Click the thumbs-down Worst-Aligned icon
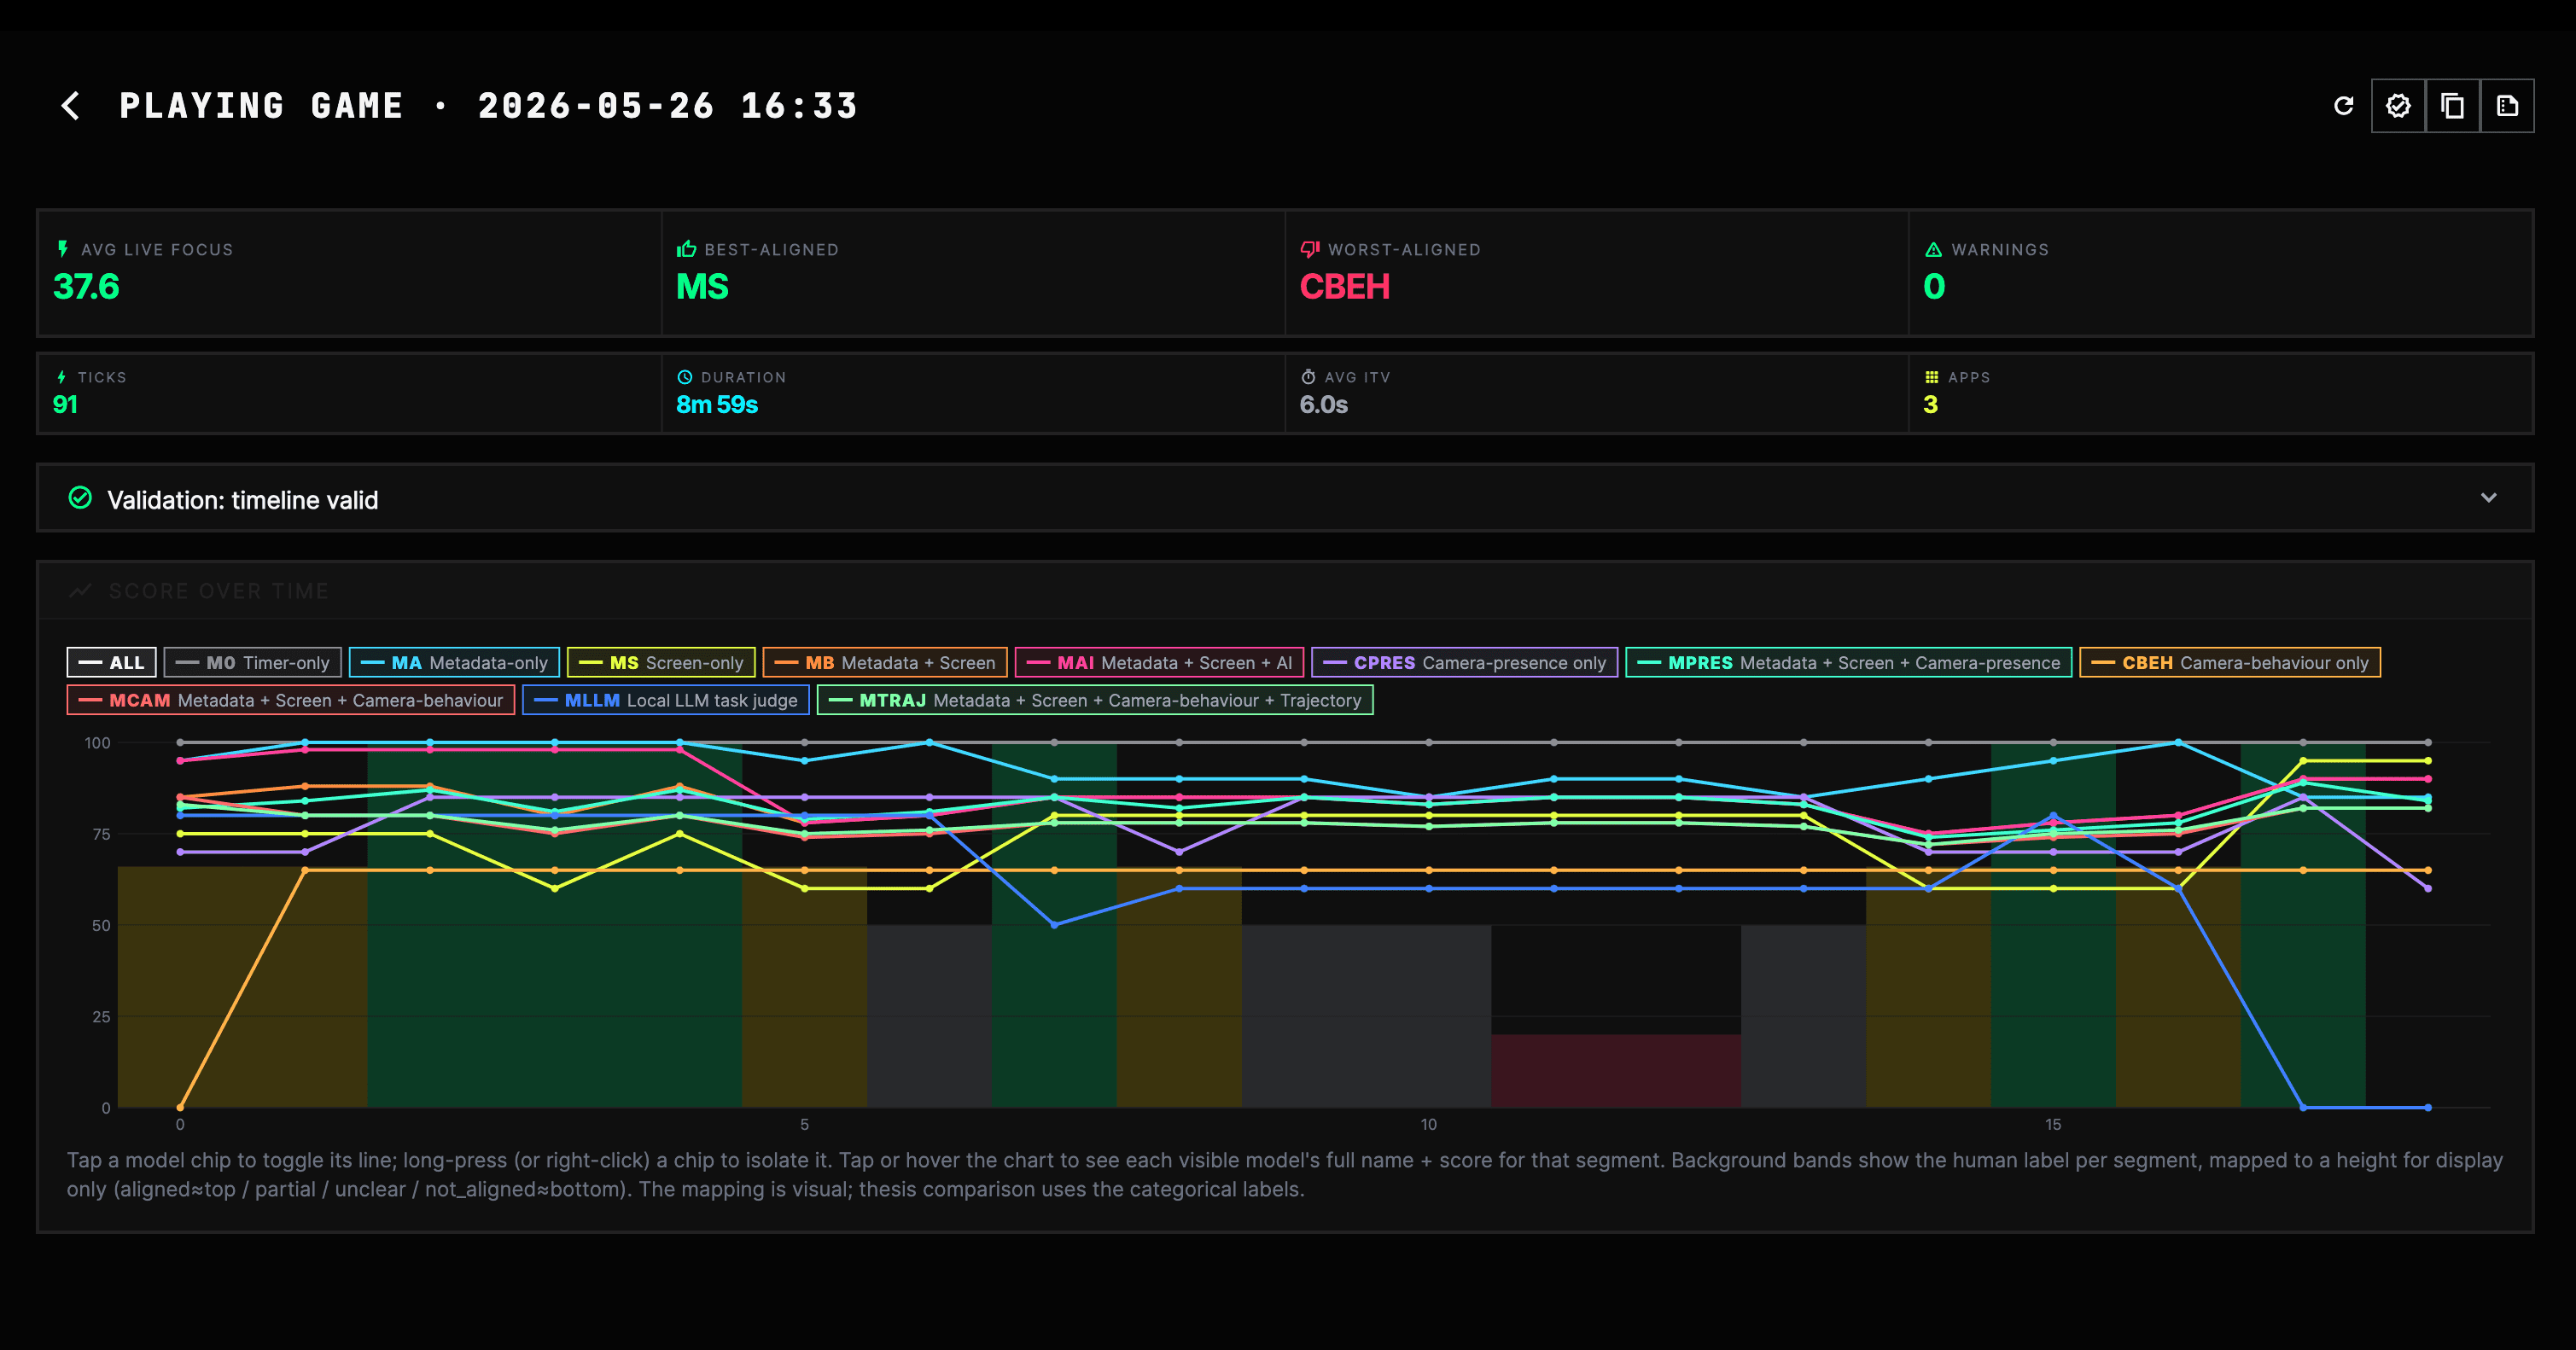 point(1310,249)
